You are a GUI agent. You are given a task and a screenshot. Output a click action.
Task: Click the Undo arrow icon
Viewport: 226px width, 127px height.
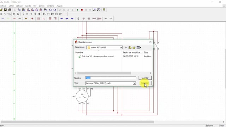[x=50, y=10]
